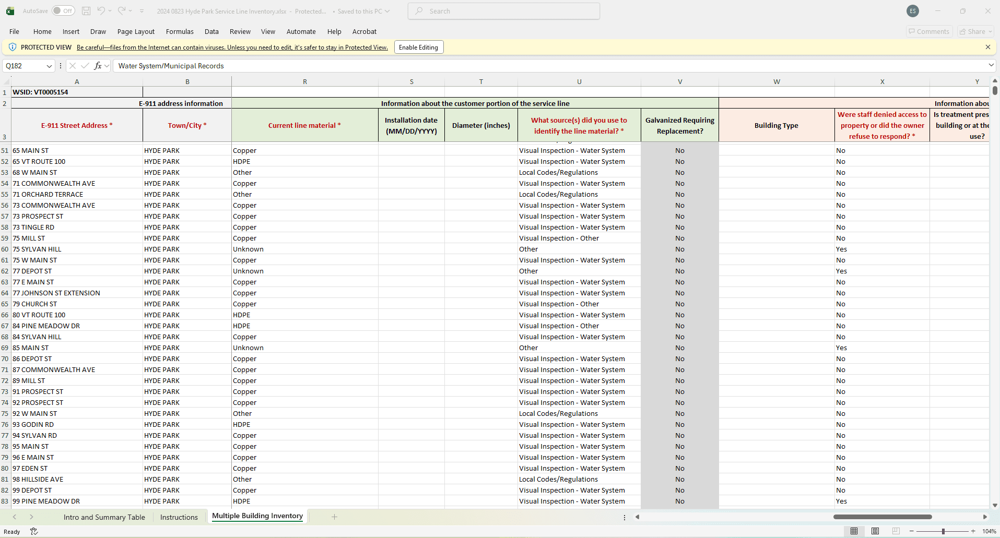Click the horizontal scrollbar thumb
The width and height of the screenshot is (1000, 538).
tap(883, 517)
